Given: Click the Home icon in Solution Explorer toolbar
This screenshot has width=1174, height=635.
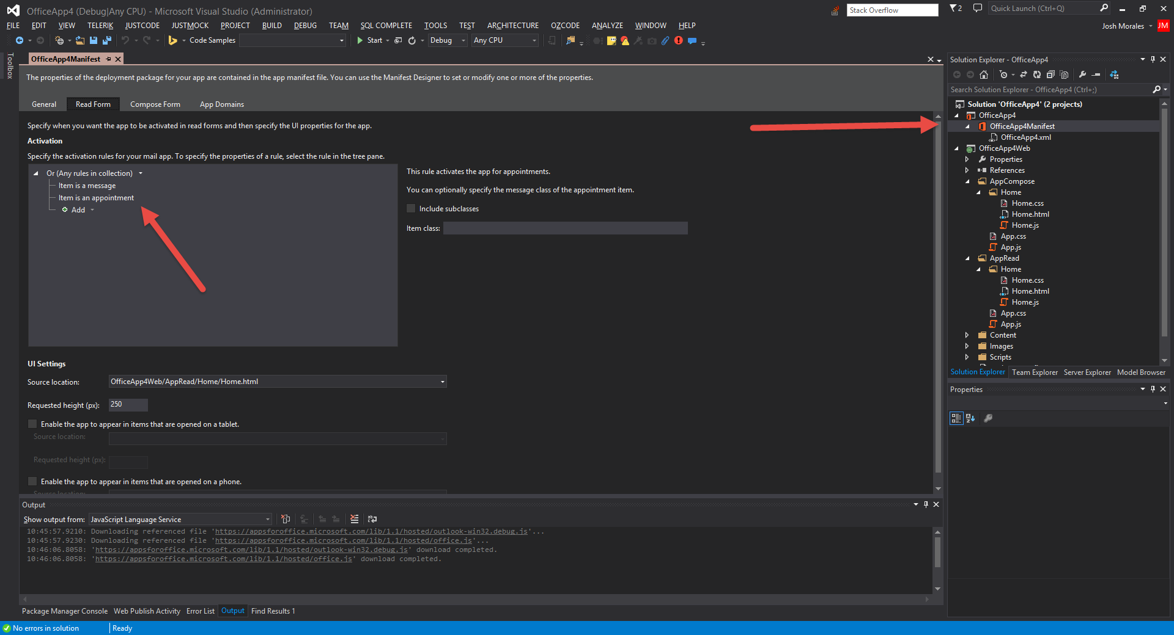Looking at the screenshot, I should point(984,74).
